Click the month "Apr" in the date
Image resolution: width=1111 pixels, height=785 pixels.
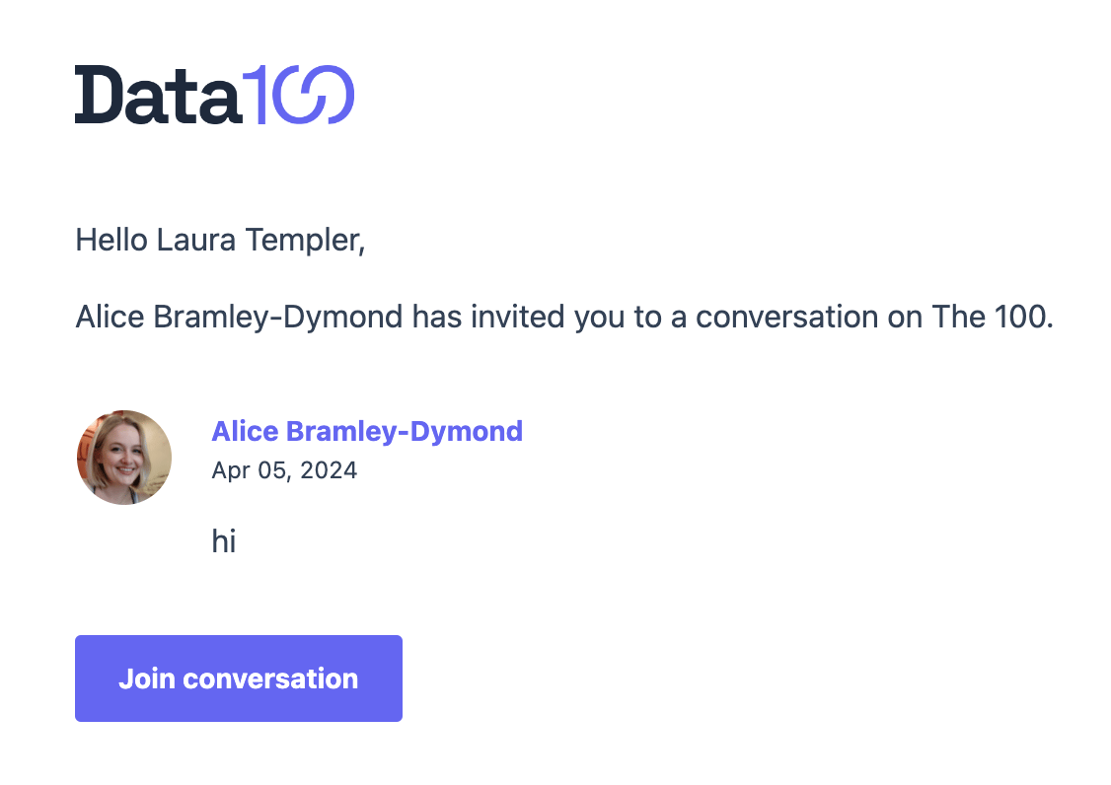tap(231, 470)
